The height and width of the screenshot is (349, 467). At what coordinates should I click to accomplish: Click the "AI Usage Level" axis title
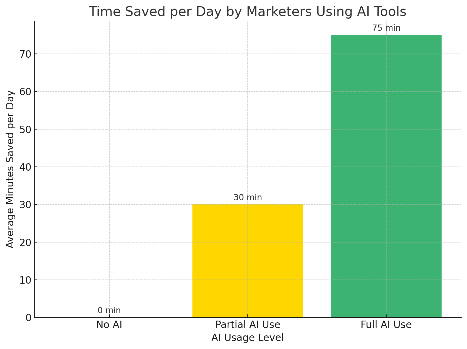point(247,338)
